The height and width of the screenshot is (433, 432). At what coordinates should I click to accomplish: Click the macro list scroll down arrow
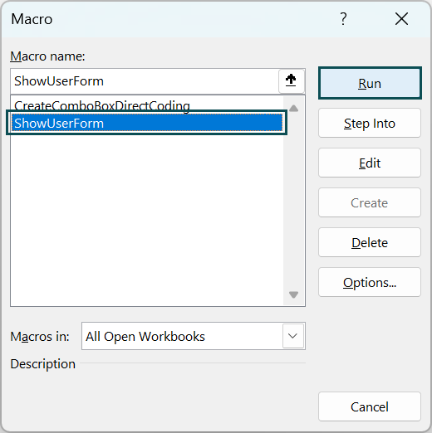(x=293, y=294)
